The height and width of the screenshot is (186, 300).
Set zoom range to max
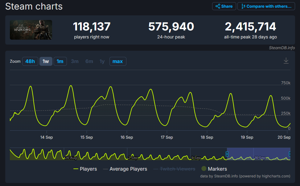click(117, 61)
